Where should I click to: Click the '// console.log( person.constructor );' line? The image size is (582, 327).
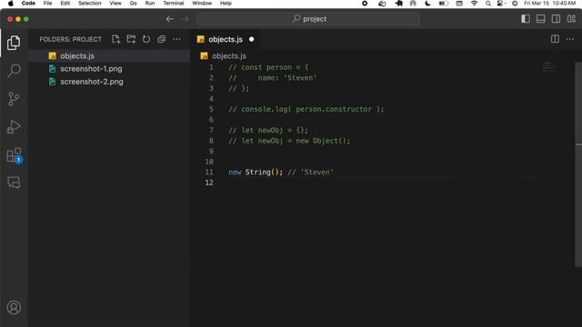306,109
